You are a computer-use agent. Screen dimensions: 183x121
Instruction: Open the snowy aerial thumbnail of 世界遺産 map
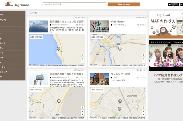pos(38,26)
